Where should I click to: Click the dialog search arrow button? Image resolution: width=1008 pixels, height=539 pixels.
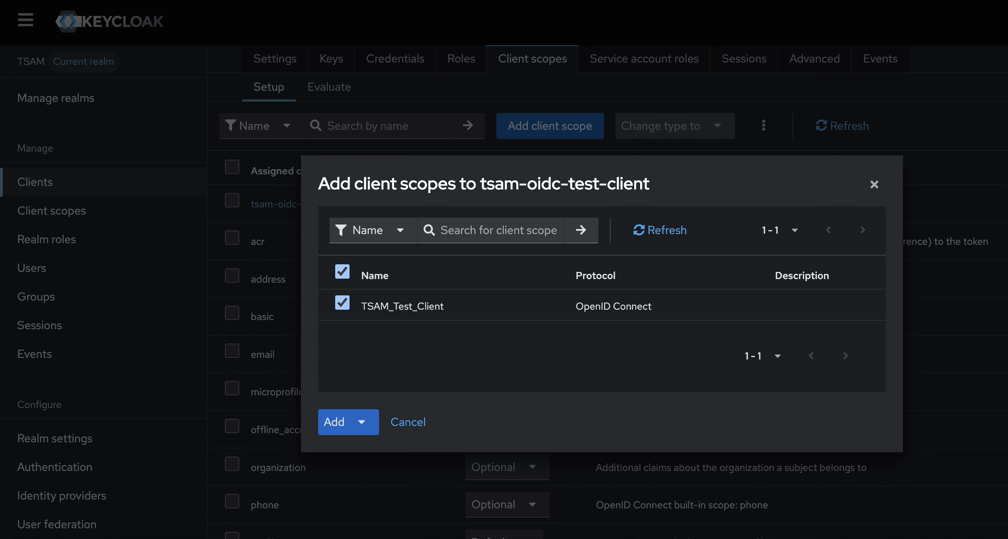pos(581,230)
